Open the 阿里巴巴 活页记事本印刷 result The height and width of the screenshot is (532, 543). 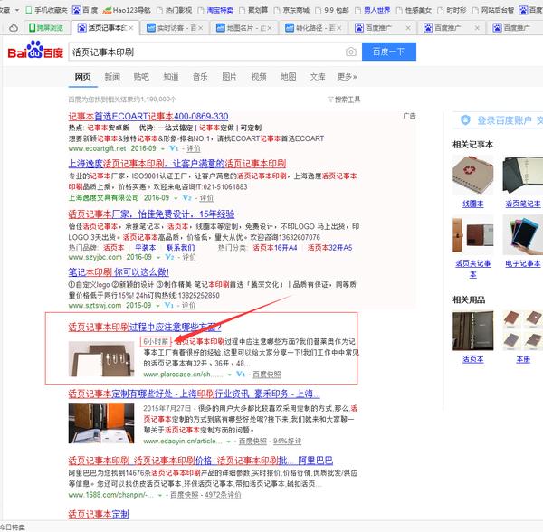[201, 461]
